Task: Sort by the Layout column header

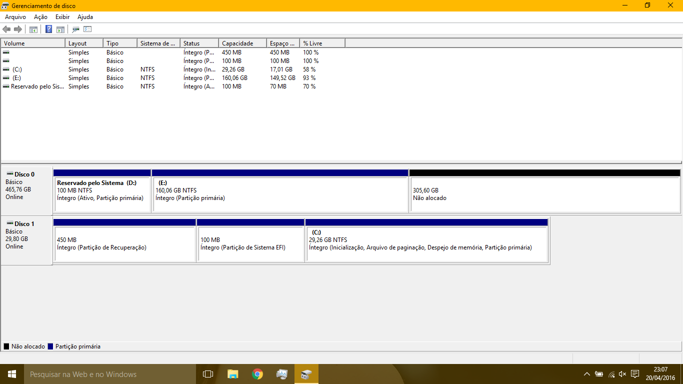Action: pyautogui.click(x=84, y=43)
